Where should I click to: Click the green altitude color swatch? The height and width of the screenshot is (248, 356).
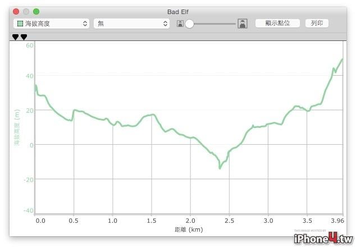[20, 24]
